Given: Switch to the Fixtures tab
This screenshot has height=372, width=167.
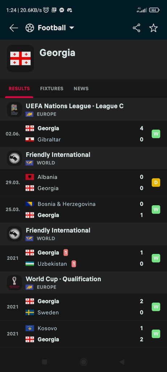Looking at the screenshot, I should tap(51, 89).
